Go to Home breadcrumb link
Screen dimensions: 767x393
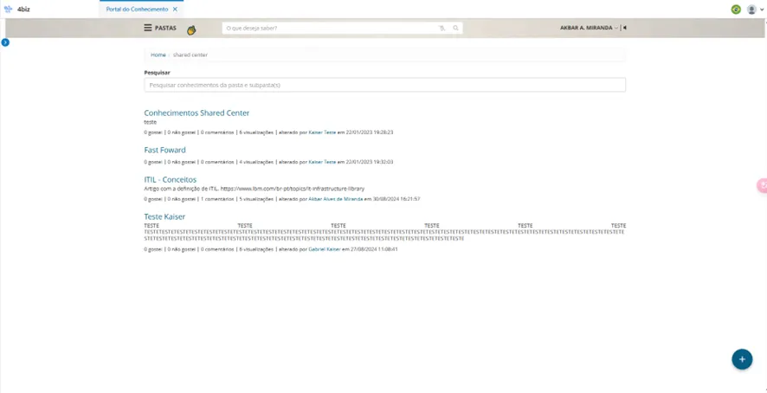coord(158,55)
